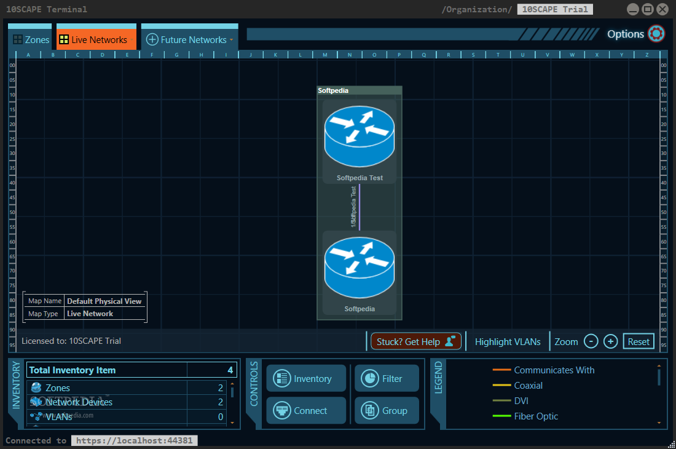Click the Licensed to: 10SCAPE Trial text
This screenshot has width=676, height=449.
pyautogui.click(x=71, y=341)
